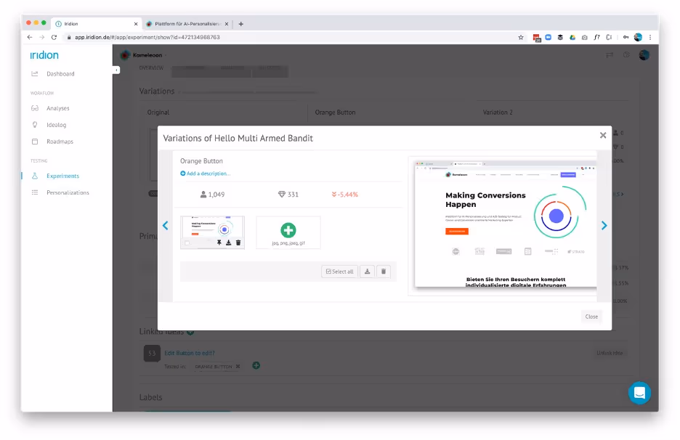680x440 pixels.
Task: Open the WhatFont extension icon
Action: (596, 37)
